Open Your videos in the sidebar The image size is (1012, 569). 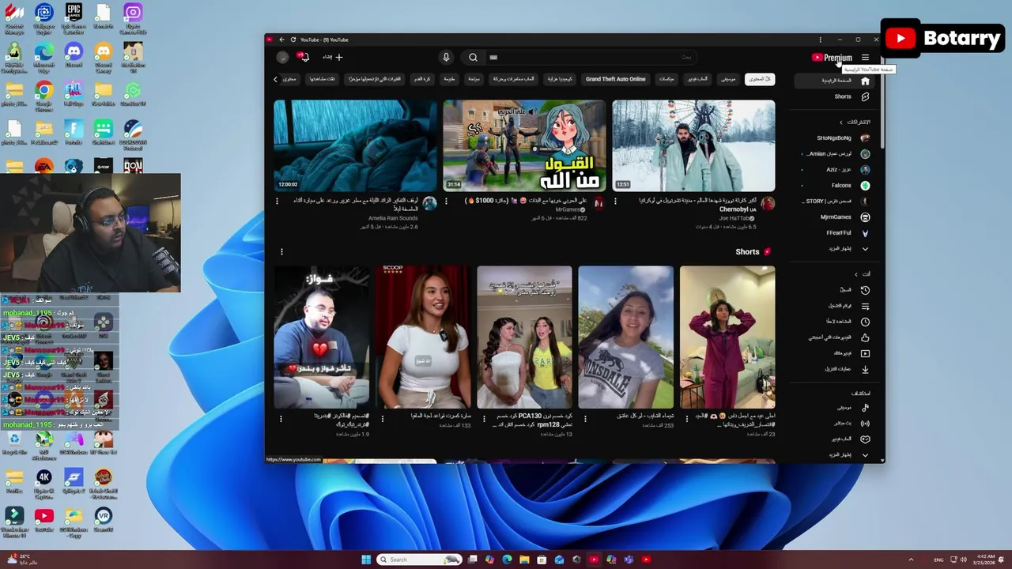pos(833,353)
